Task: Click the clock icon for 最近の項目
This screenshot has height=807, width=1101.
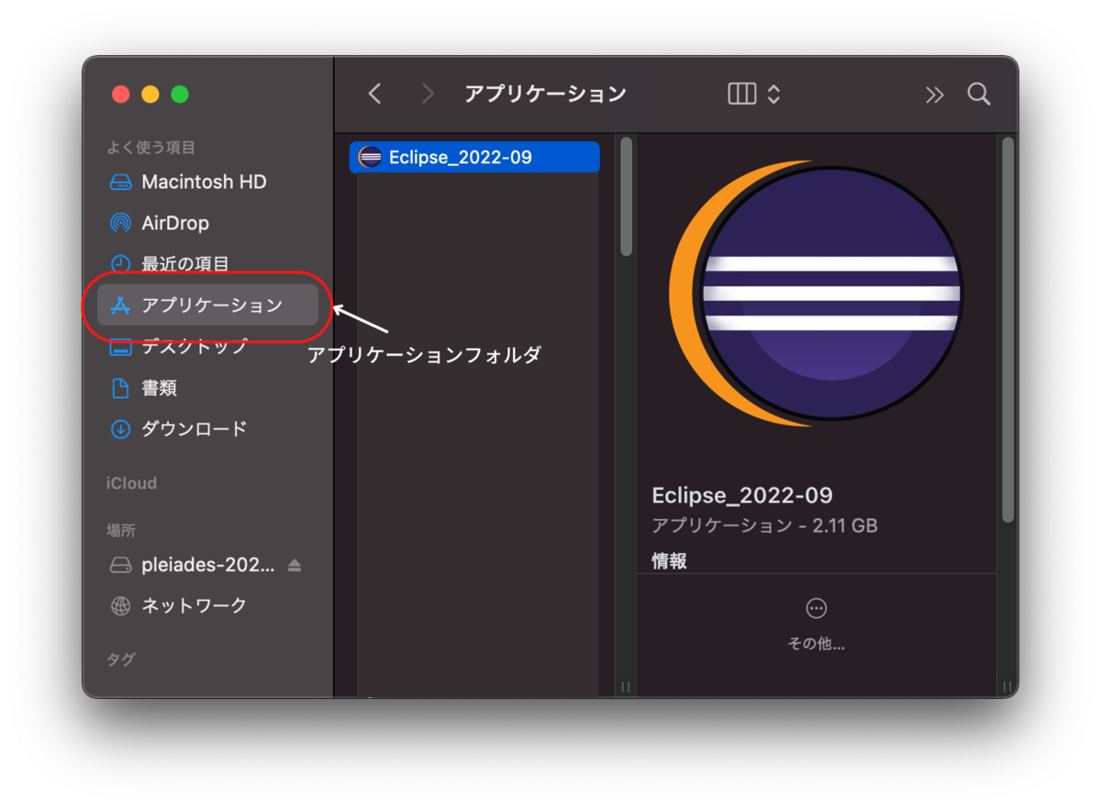Action: pyautogui.click(x=120, y=264)
